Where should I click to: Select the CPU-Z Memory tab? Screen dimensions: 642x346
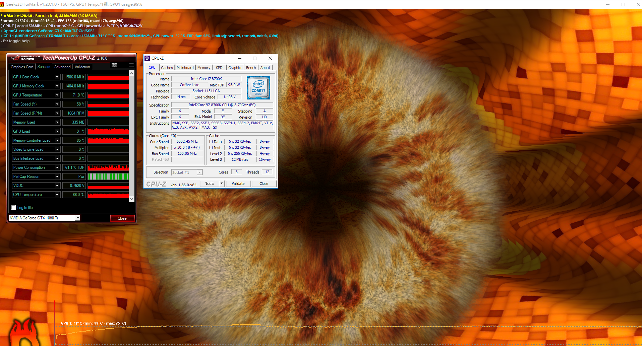(x=204, y=68)
